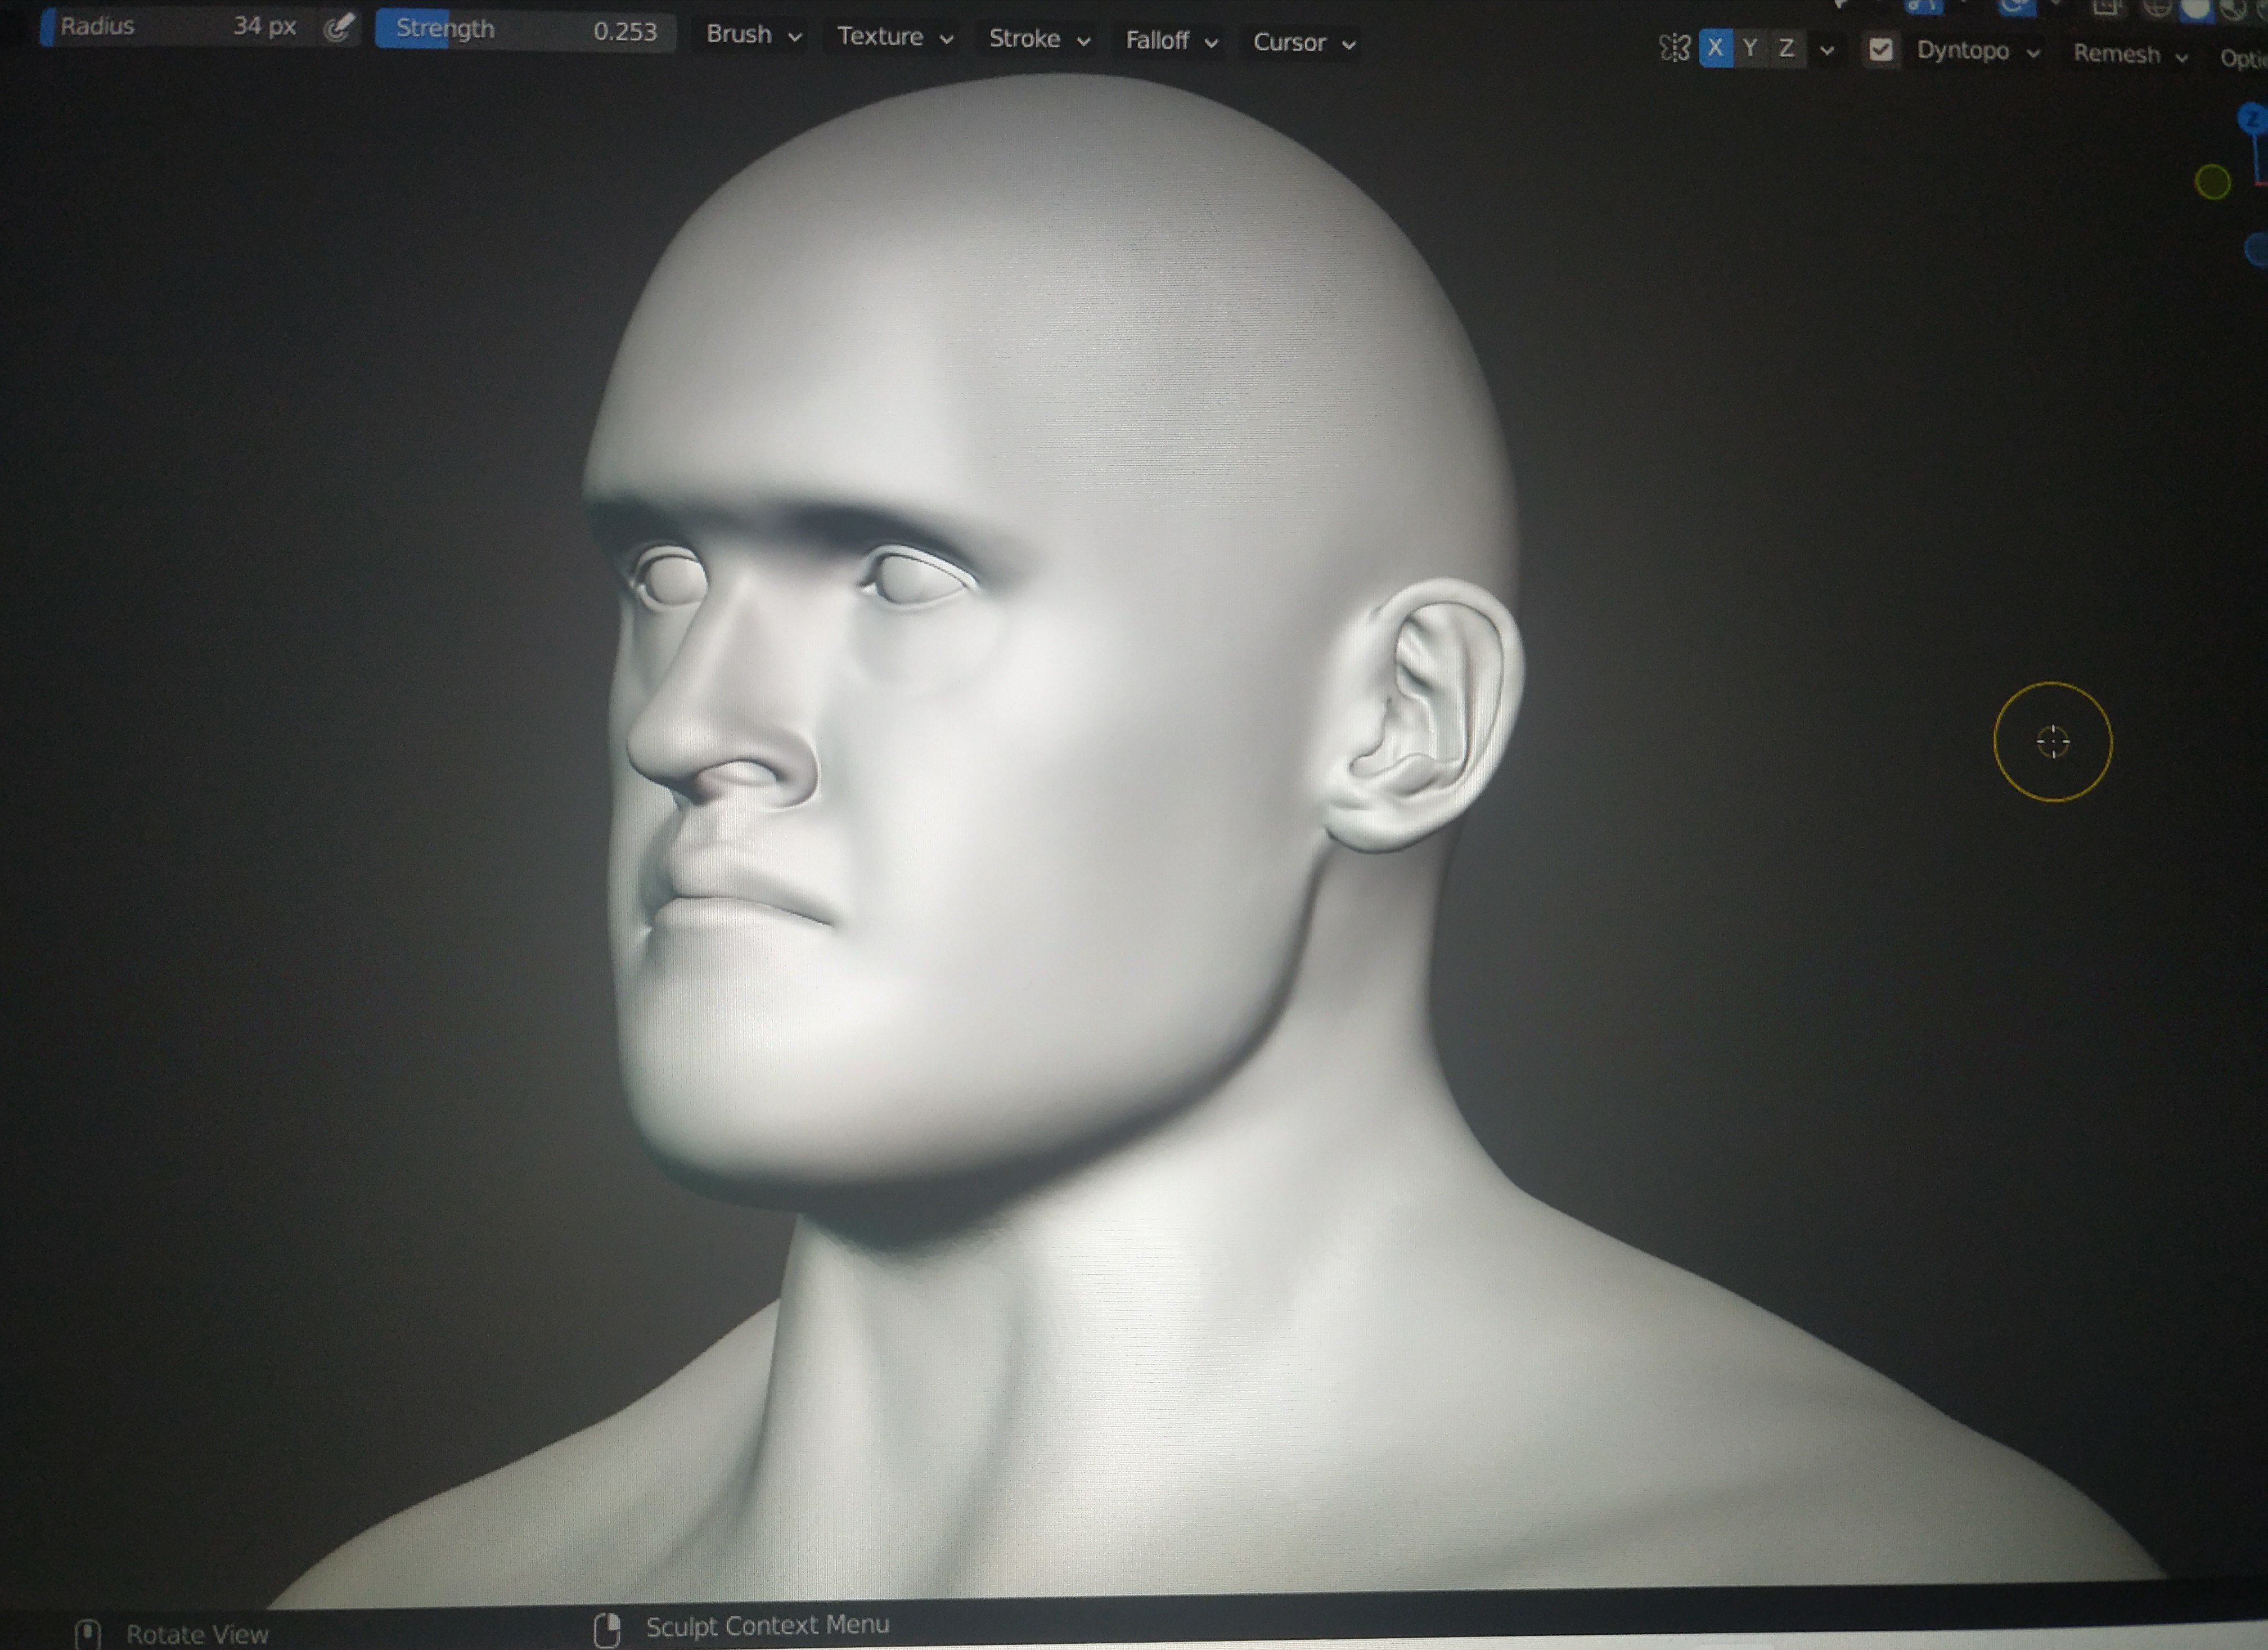
Task: Open the Falloff dropdown
Action: 1171,41
